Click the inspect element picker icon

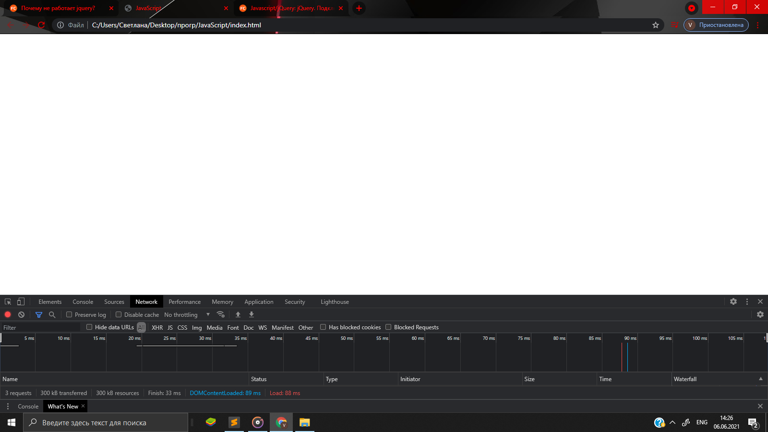point(8,302)
